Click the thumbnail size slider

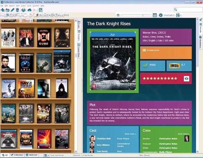click(137, 15)
